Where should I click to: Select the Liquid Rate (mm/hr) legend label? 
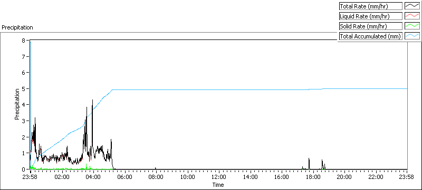pyautogui.click(x=371, y=16)
